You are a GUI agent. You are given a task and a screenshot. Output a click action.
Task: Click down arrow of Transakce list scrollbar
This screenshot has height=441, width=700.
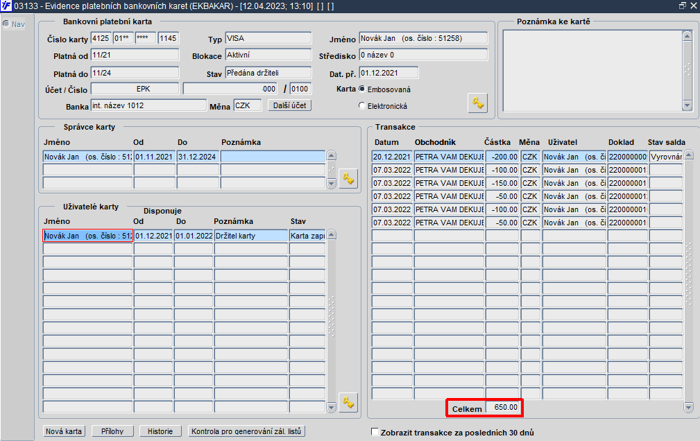[688, 407]
